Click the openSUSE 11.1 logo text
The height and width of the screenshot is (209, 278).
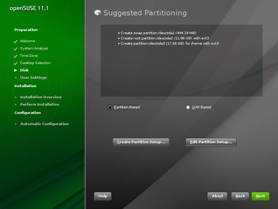(x=29, y=8)
